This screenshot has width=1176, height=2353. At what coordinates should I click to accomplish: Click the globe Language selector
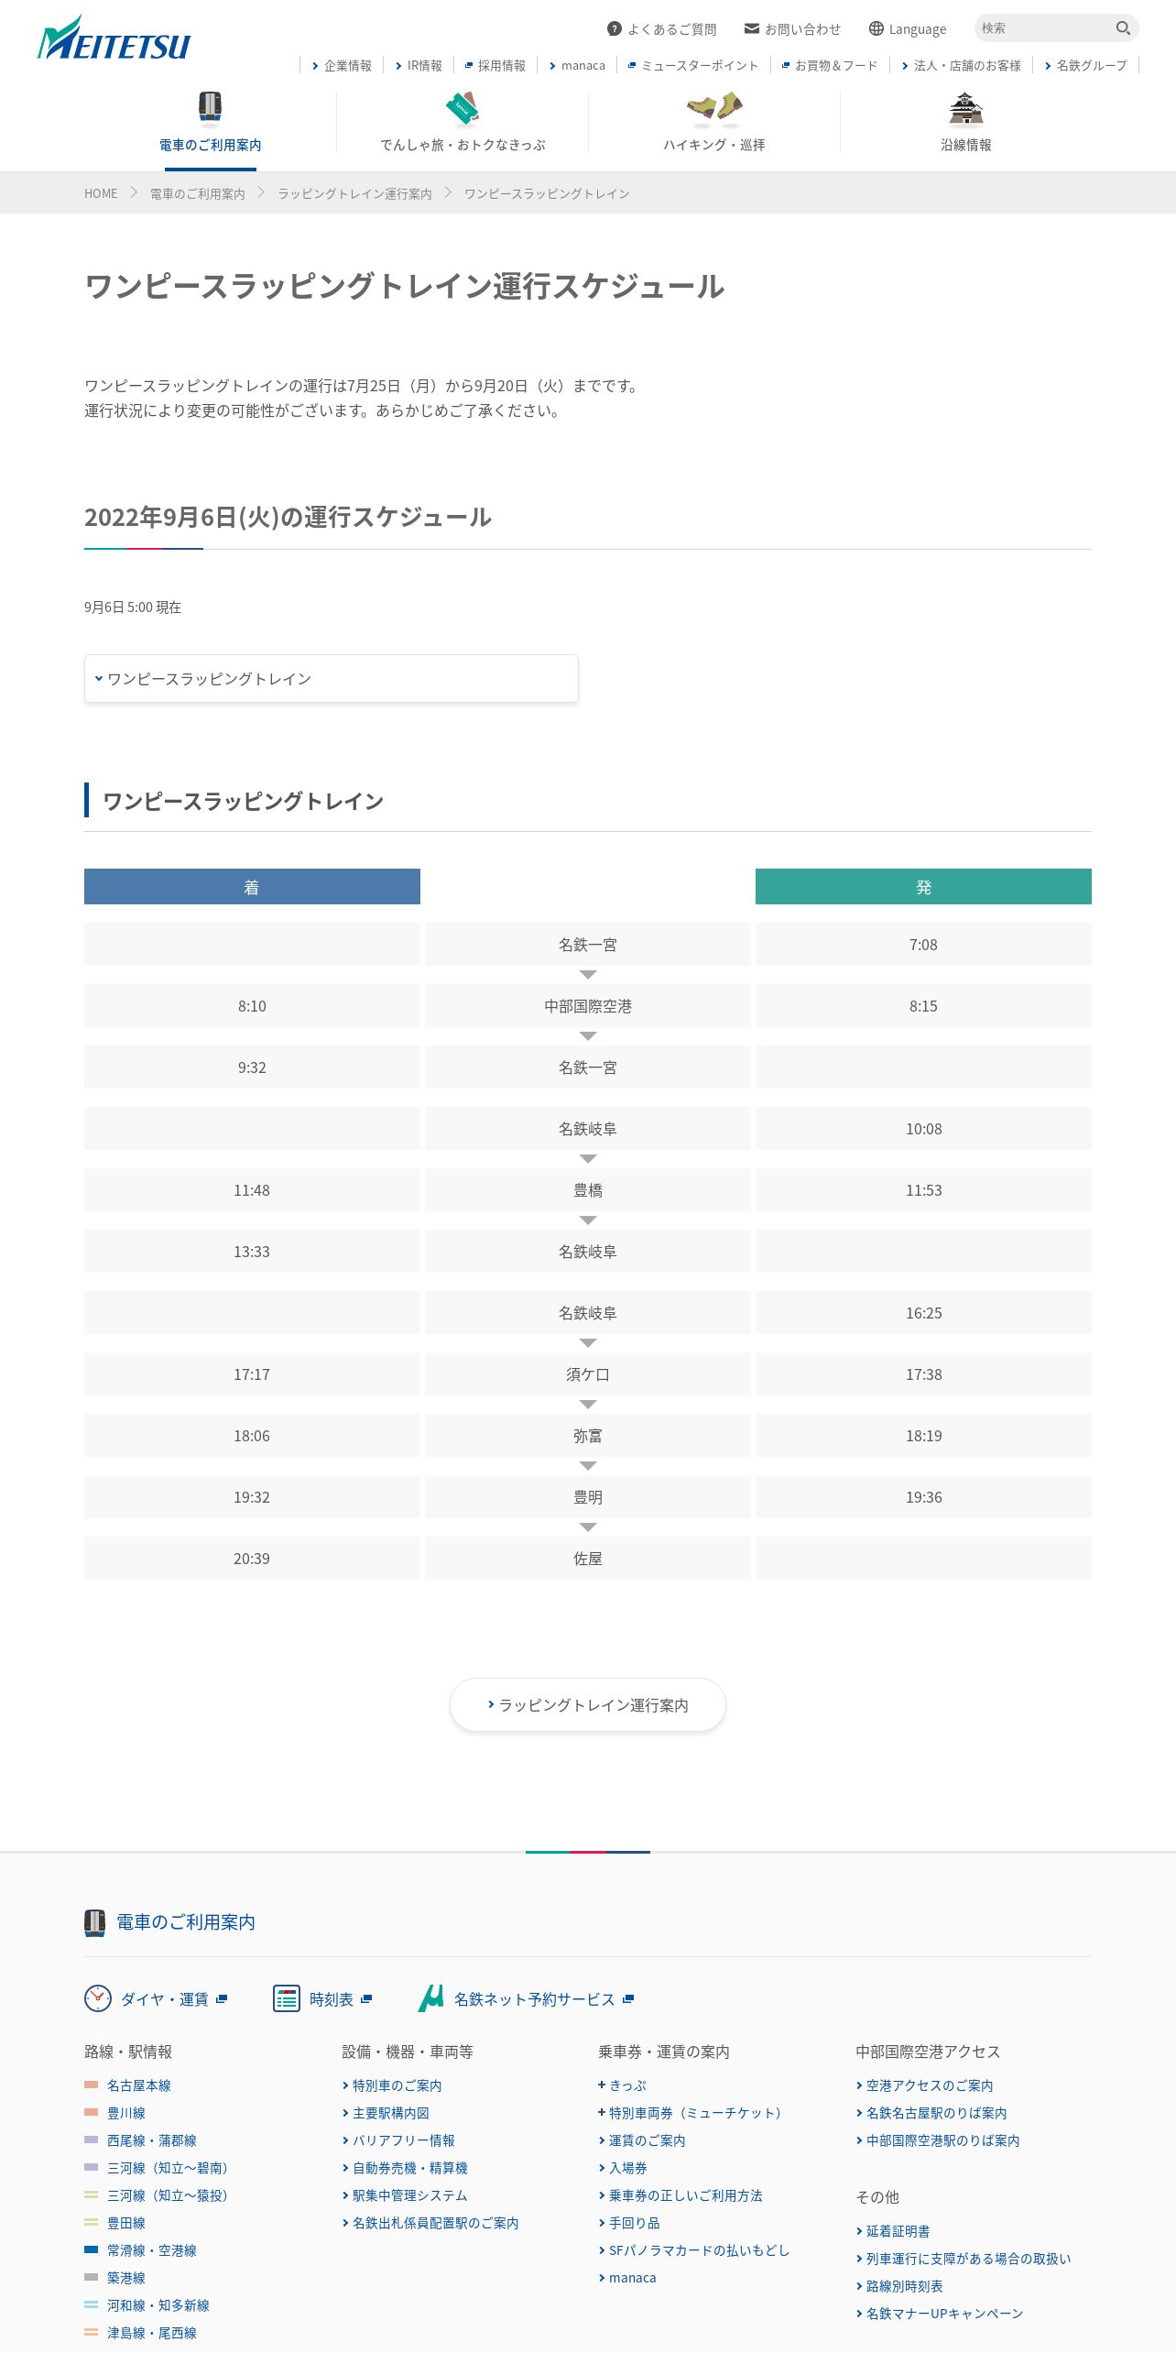908,28
